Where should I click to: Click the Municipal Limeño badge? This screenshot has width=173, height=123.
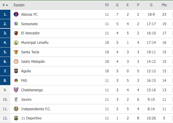[x=16, y=43]
